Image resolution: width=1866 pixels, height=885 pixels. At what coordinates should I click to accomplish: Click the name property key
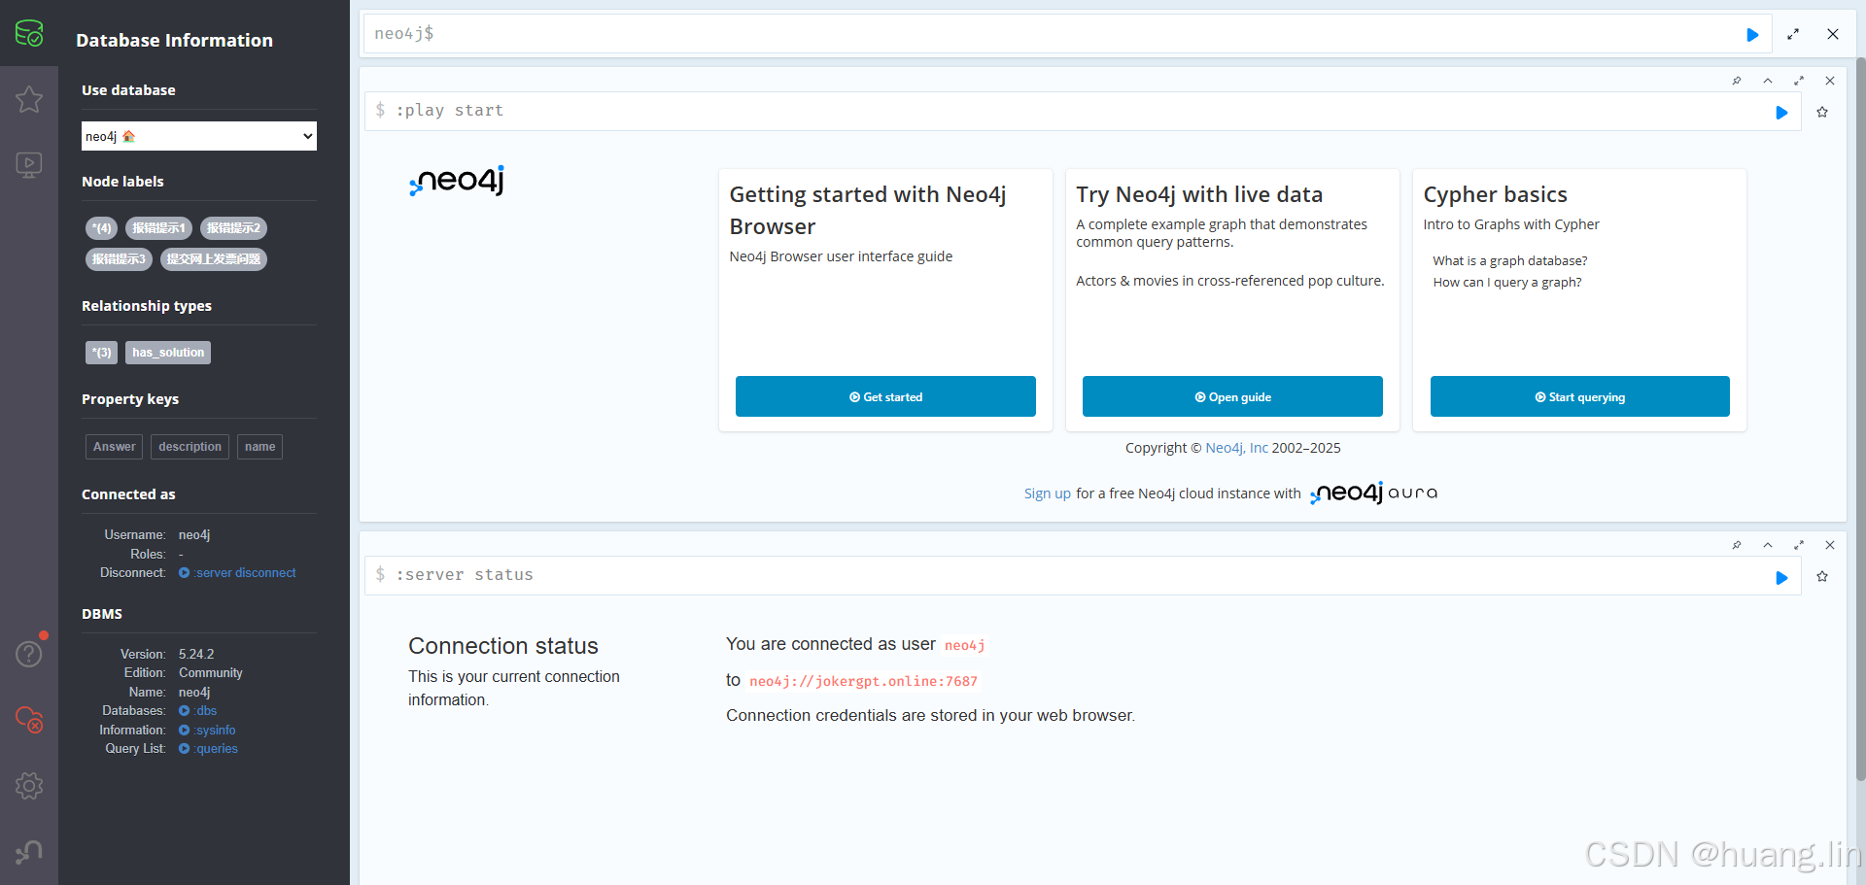(x=259, y=447)
